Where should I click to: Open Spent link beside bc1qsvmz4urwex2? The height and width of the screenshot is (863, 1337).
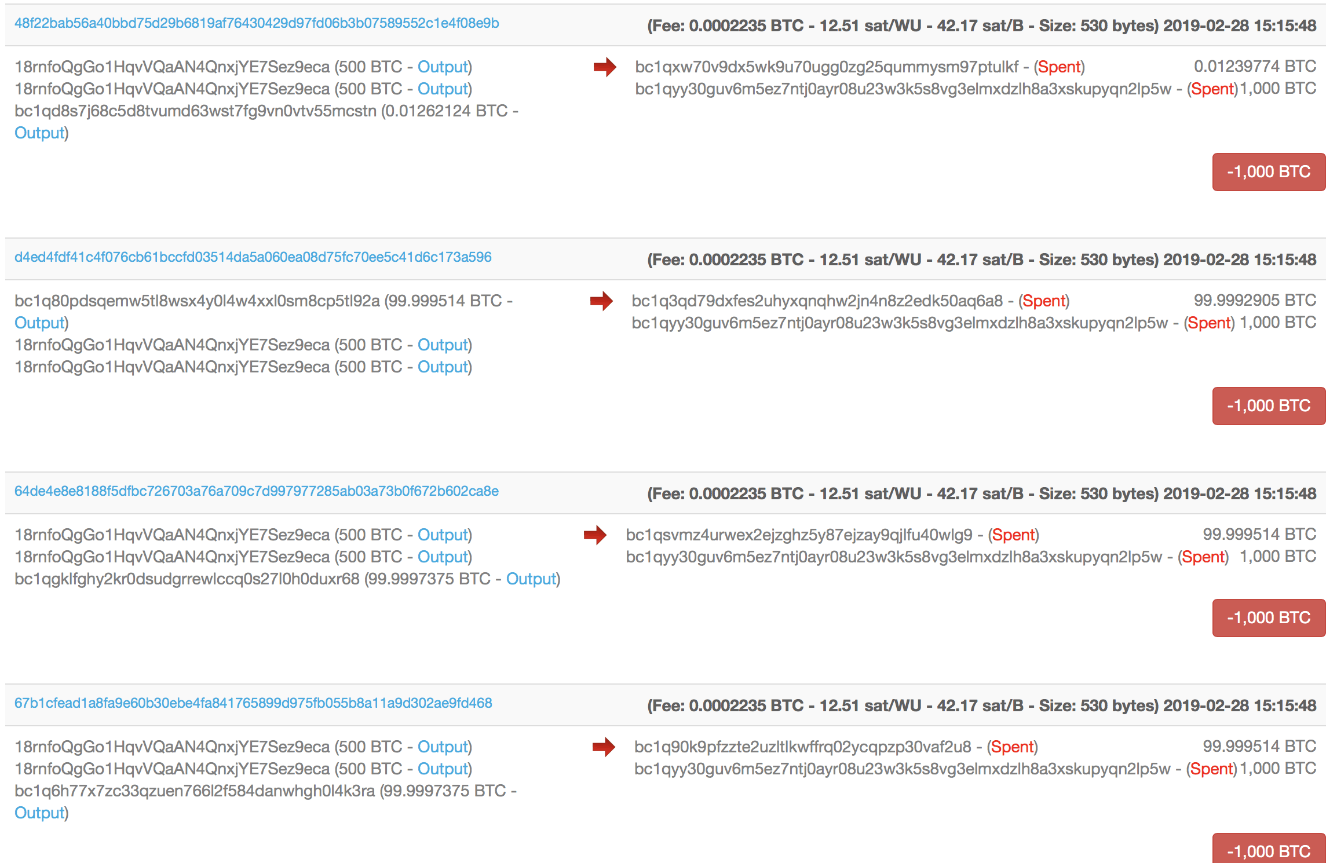pyautogui.click(x=1013, y=535)
